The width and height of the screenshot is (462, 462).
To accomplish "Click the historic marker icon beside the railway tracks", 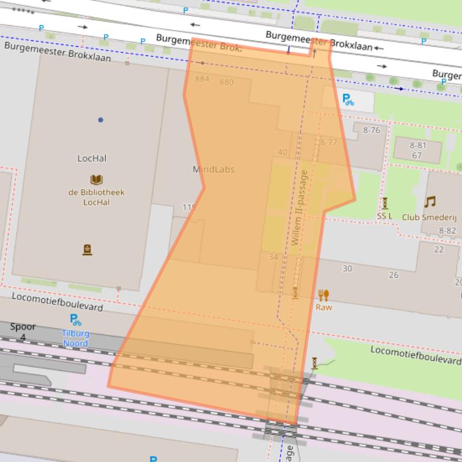I will 314,362.
